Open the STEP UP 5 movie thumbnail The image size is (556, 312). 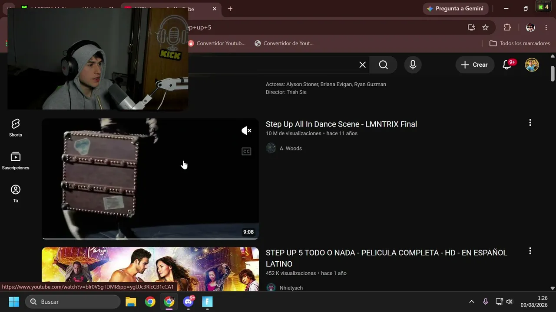click(150, 269)
